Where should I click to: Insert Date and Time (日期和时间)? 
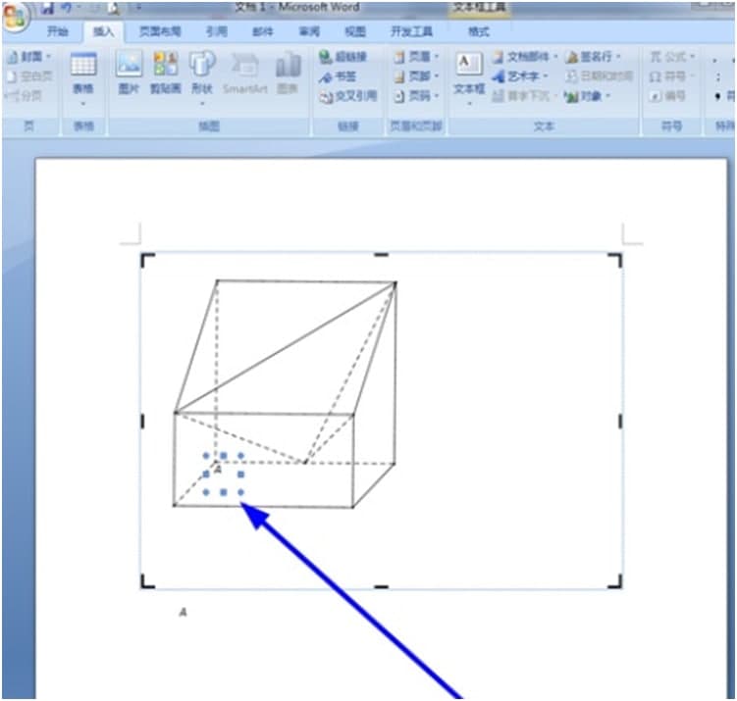tap(600, 76)
